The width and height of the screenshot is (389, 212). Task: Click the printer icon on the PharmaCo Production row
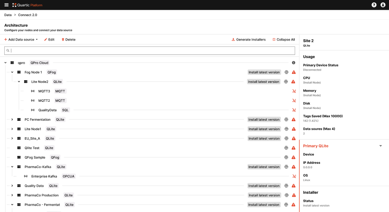pos(287,195)
